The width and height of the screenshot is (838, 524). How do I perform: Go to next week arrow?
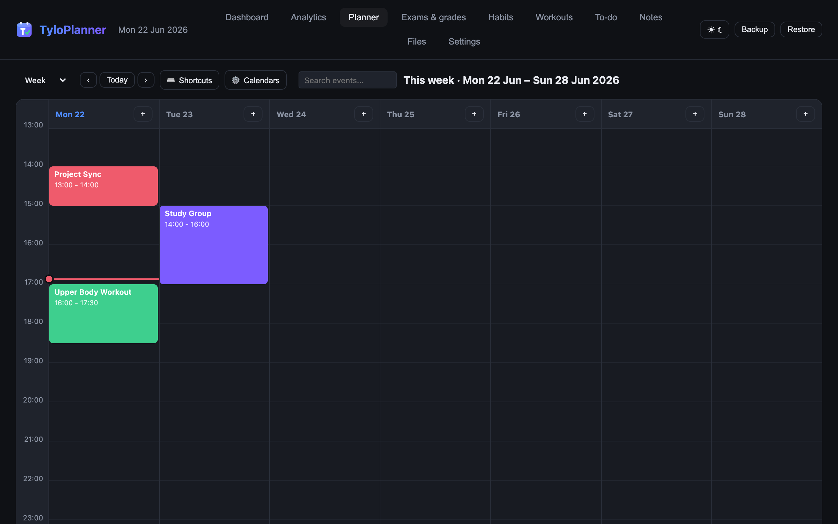[146, 80]
